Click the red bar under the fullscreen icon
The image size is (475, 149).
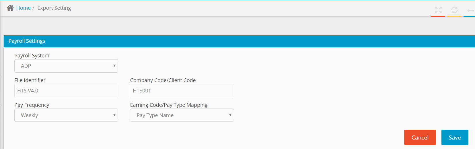coord(438,16)
